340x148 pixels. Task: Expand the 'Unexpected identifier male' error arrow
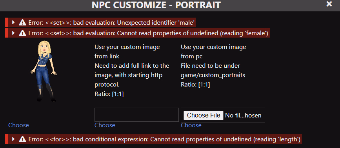(13, 22)
